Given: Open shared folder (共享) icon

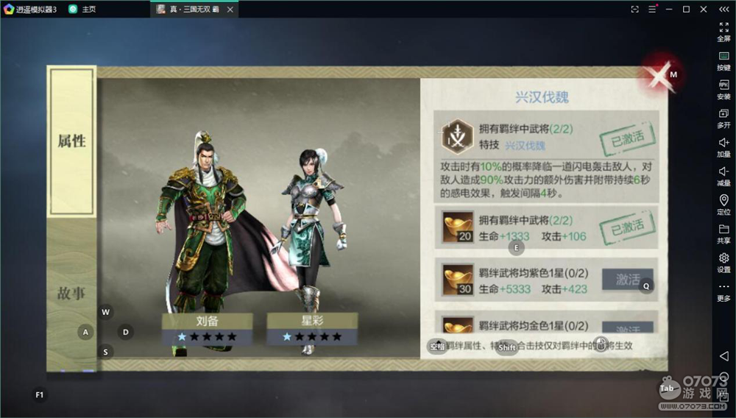Looking at the screenshot, I should tap(723, 234).
